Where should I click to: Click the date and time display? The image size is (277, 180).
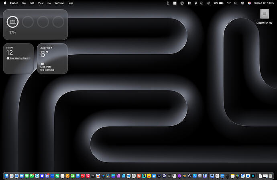[x=264, y=3]
